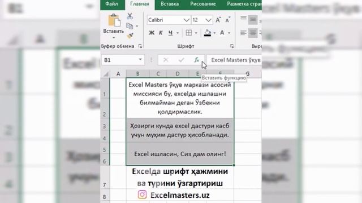Click the font size field showing 12
The height and width of the screenshot is (203, 362).
pyautogui.click(x=198, y=20)
